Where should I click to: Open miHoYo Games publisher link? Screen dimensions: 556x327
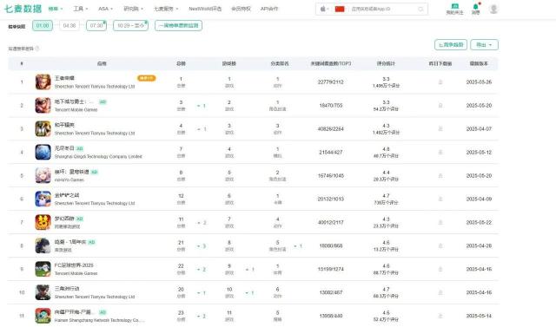[69, 180]
